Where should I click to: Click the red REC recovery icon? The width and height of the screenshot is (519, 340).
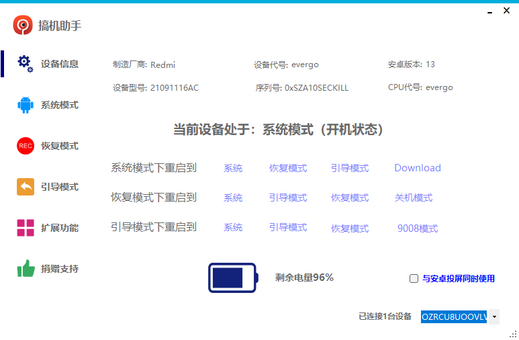coord(26,146)
